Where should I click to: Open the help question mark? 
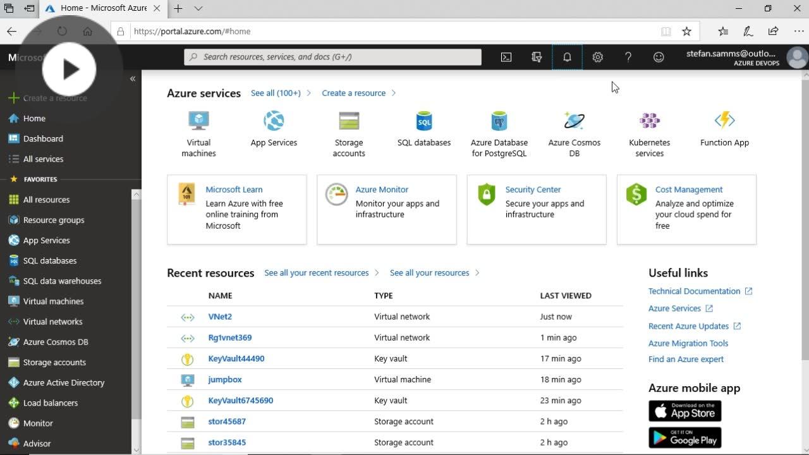[x=628, y=57]
